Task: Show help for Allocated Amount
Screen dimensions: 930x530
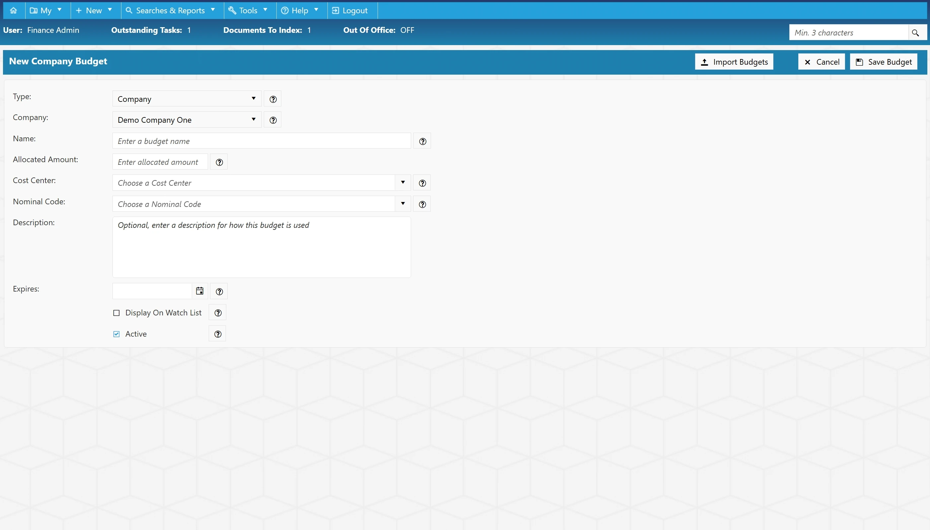Action: click(219, 162)
